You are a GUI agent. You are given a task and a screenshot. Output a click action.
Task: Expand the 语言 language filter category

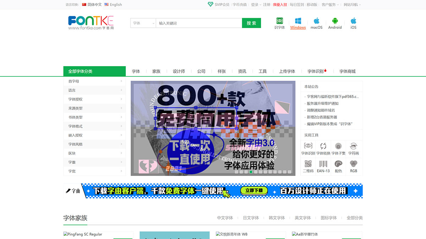point(94,90)
